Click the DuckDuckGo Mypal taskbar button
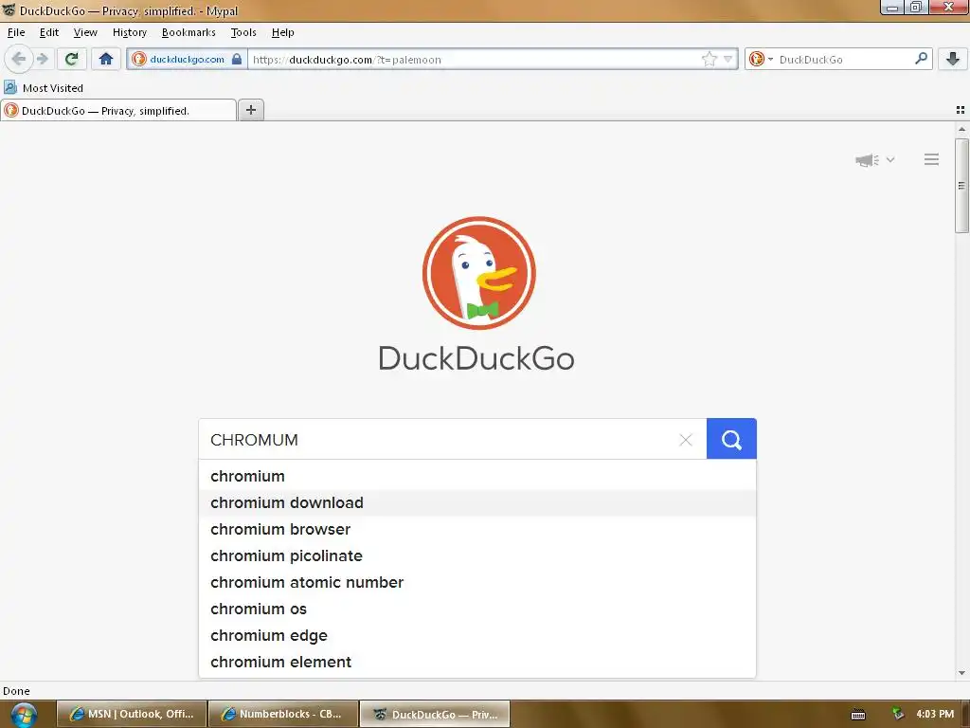 click(436, 715)
